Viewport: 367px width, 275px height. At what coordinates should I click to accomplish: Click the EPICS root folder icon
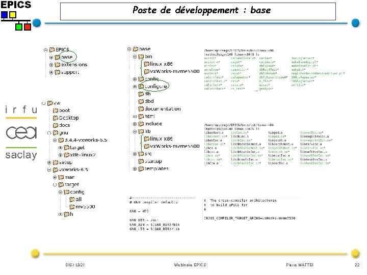[x=52, y=50]
